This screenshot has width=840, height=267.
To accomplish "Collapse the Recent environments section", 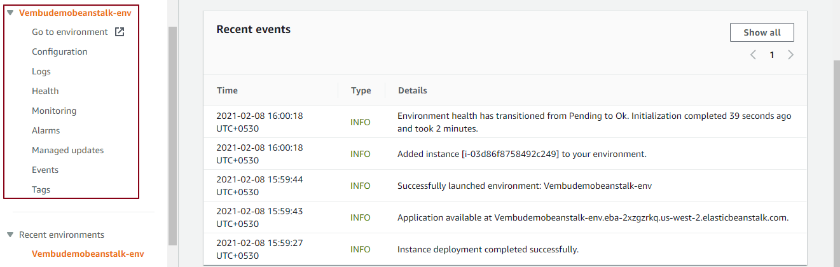I will pyautogui.click(x=10, y=235).
